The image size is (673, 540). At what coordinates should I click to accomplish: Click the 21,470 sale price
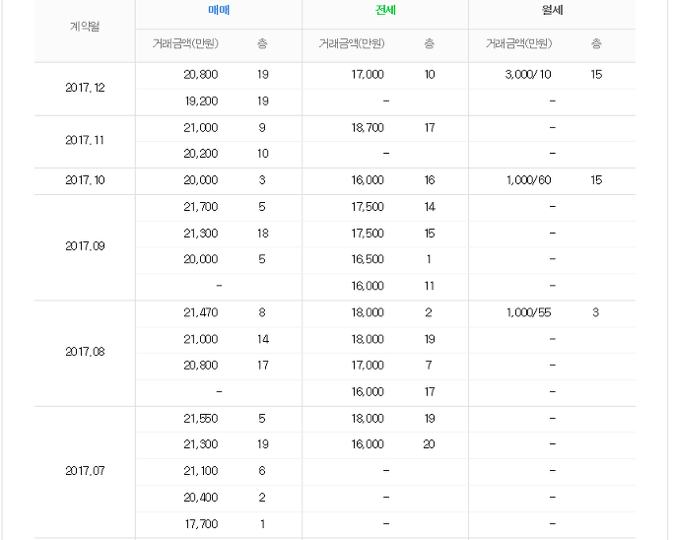[x=201, y=312]
